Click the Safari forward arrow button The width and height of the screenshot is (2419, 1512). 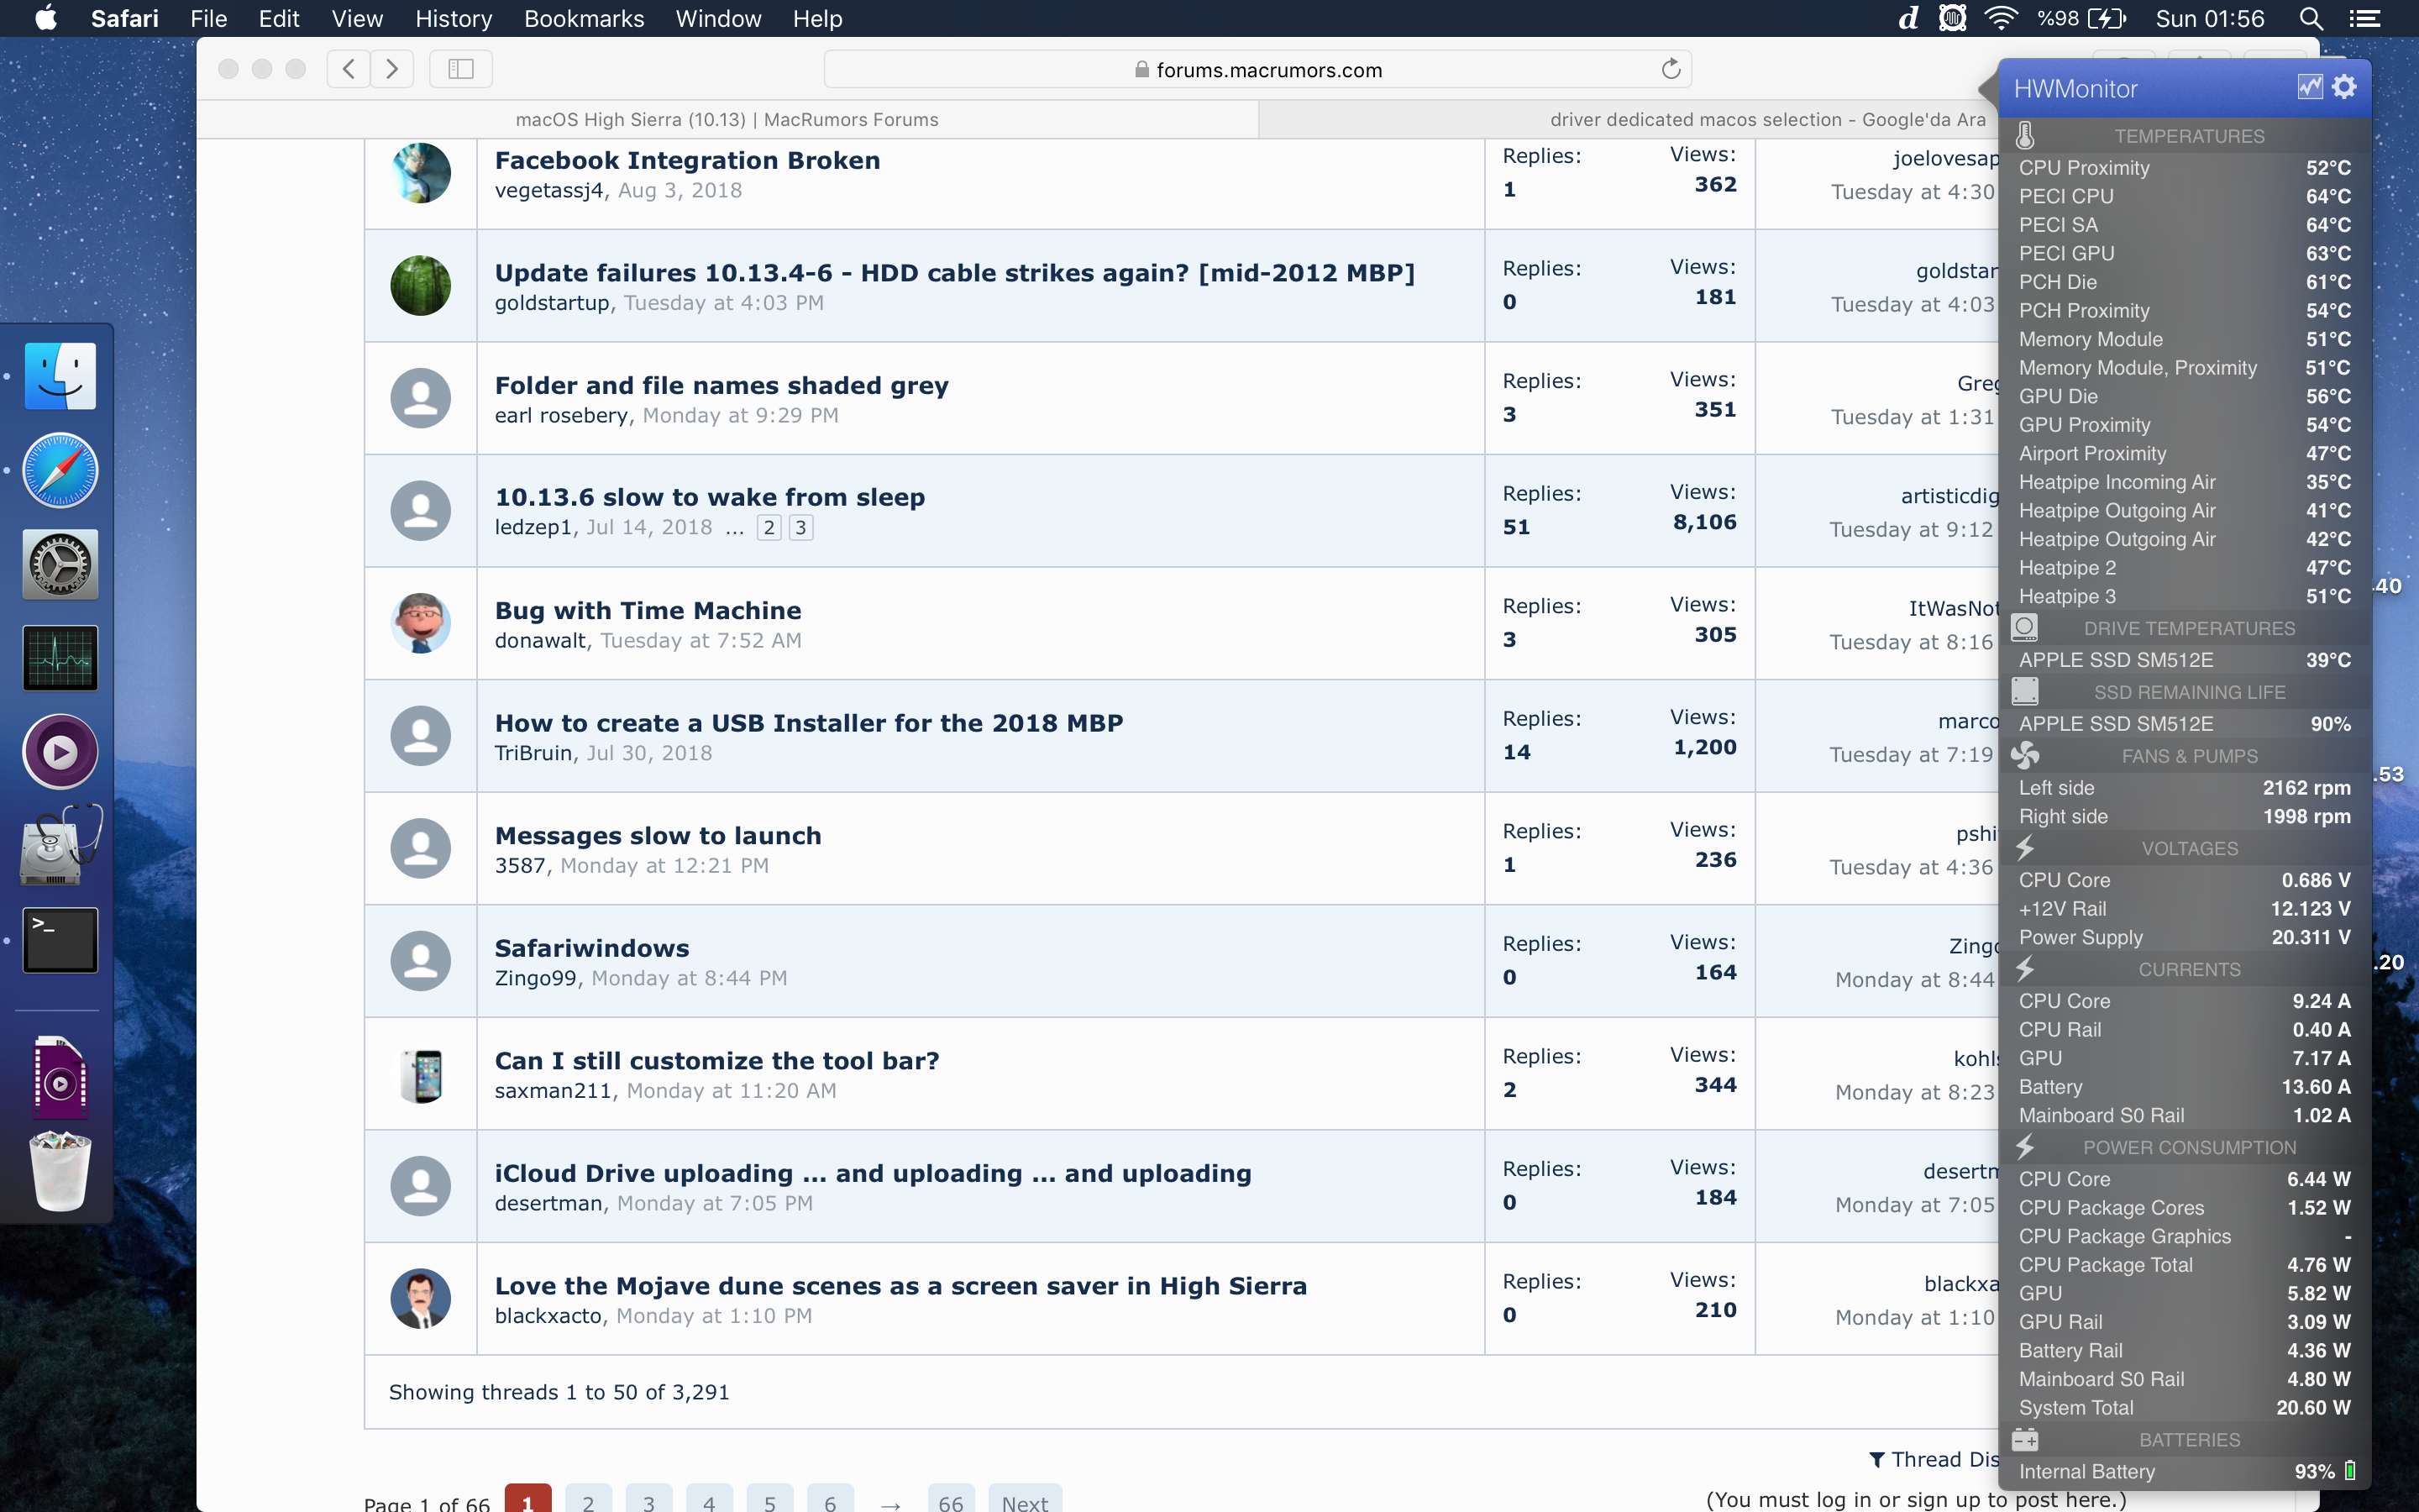coord(392,69)
